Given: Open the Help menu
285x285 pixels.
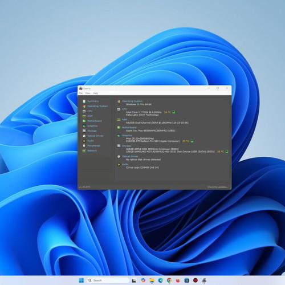Looking at the screenshot, I should coord(95,93).
